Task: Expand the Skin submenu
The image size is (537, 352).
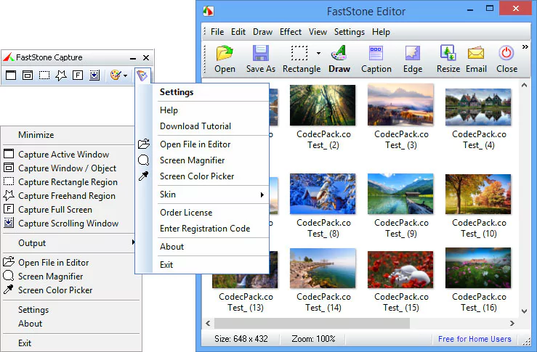Action: [211, 195]
